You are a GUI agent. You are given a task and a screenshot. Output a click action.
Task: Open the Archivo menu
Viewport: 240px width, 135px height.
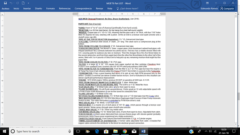[x=6, y=9]
